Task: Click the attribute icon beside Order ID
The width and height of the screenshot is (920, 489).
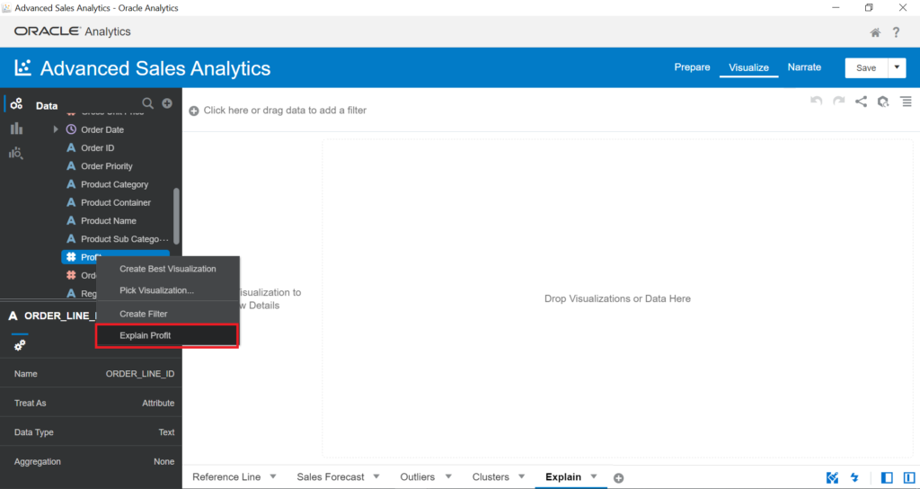Action: [71, 148]
